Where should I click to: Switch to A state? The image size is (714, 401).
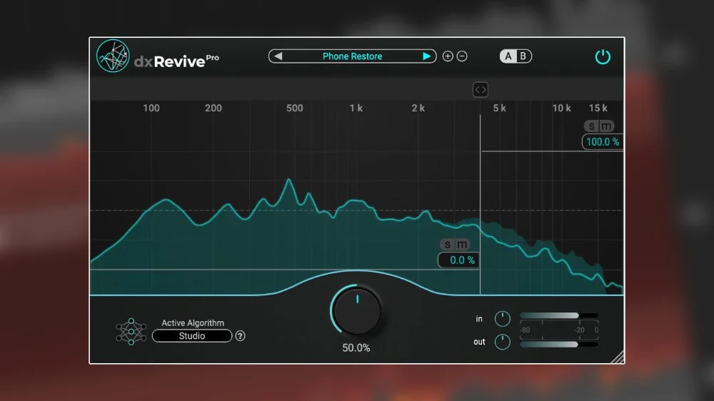tap(508, 56)
